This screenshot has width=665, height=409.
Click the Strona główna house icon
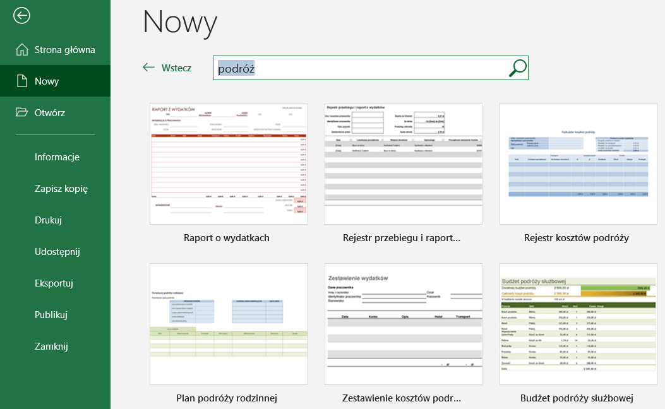[x=22, y=50]
